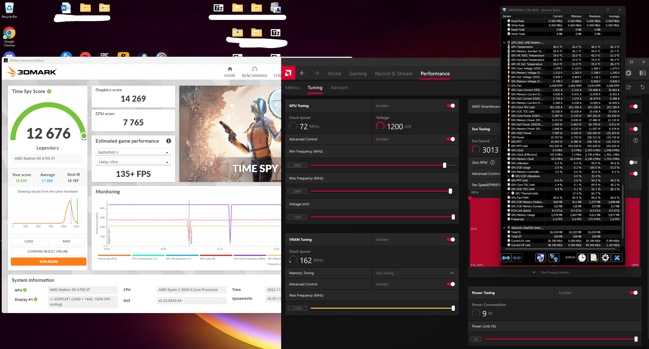Select the Advisors sub-tab

coord(339,87)
